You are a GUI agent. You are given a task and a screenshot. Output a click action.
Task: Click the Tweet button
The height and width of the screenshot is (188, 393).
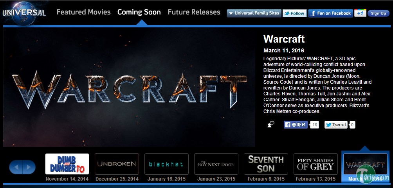coord(336,125)
